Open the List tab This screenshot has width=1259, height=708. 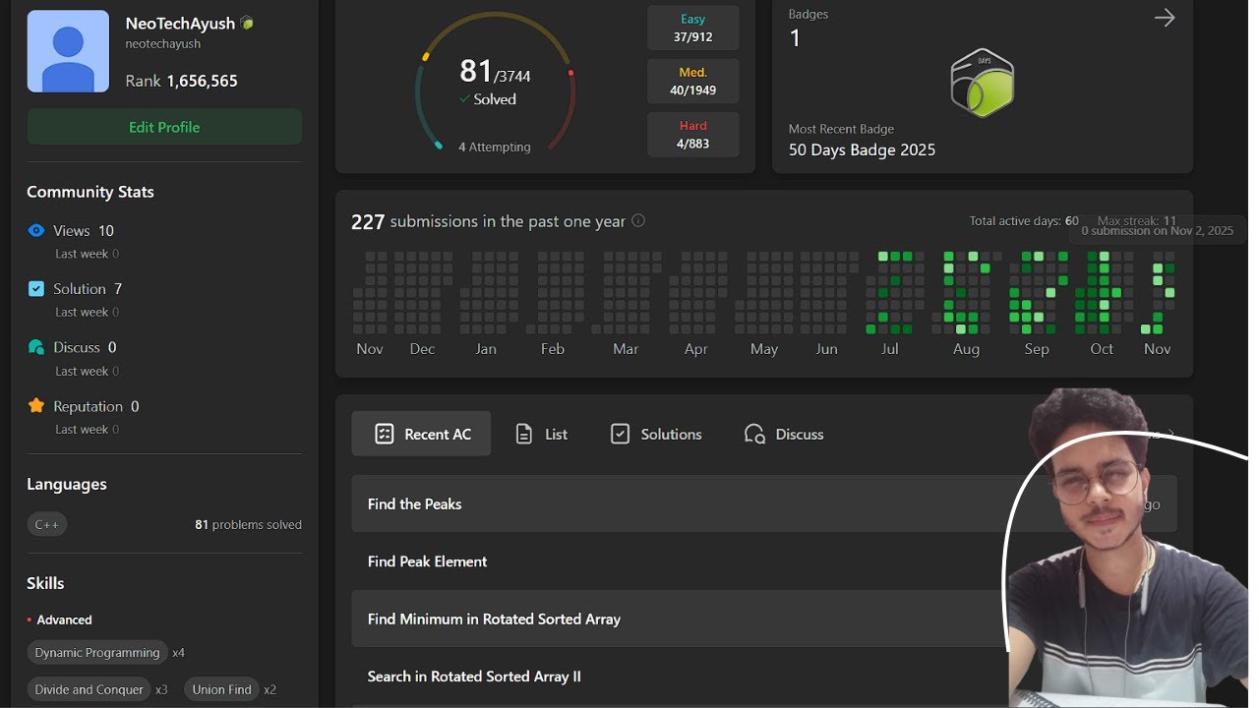click(x=542, y=434)
